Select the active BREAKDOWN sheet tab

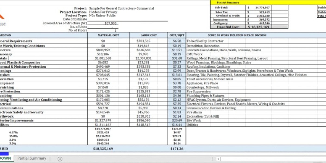click(x=5, y=158)
